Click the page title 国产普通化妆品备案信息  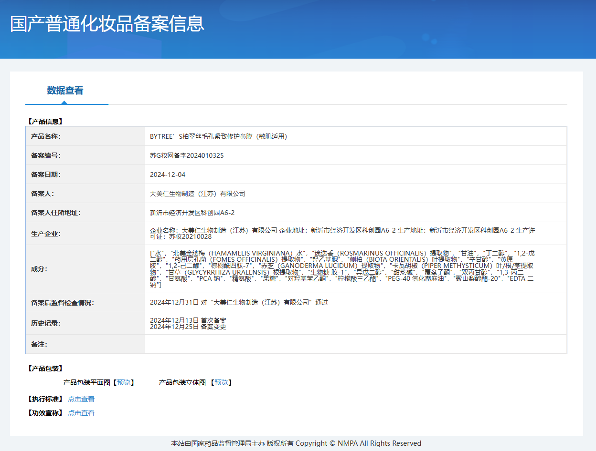pyautogui.click(x=107, y=24)
